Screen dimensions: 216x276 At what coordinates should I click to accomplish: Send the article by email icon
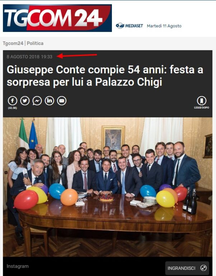(x=62, y=101)
